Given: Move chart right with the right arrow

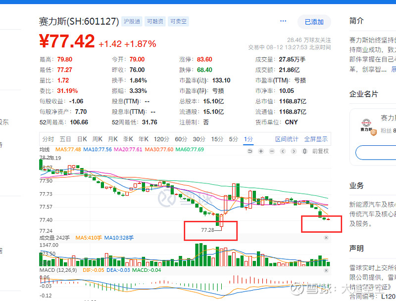Looking at the screenshot, I should [294, 151].
